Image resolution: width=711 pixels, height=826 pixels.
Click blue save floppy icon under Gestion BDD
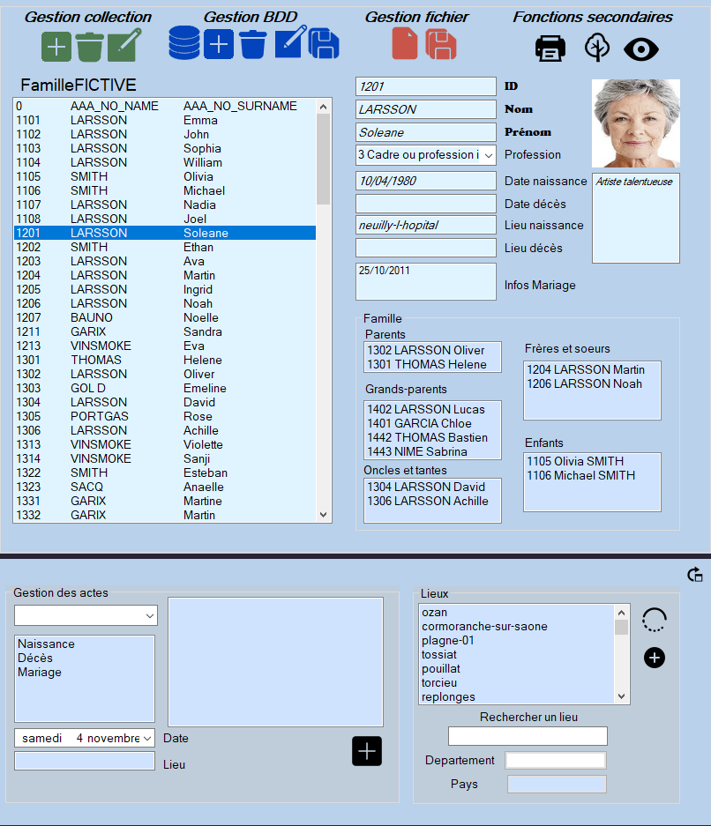tap(324, 43)
